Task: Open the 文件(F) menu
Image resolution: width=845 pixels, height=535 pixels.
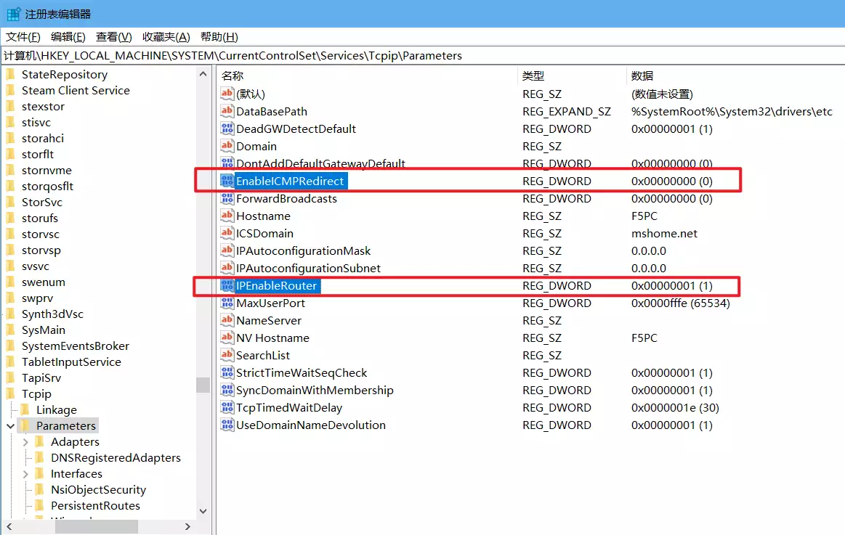Action: tap(21, 37)
